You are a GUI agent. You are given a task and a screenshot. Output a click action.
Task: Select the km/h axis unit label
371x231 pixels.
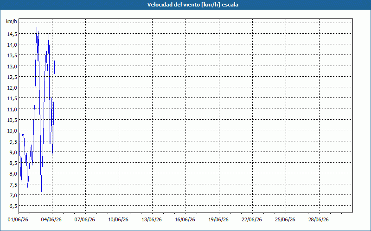pos(12,21)
